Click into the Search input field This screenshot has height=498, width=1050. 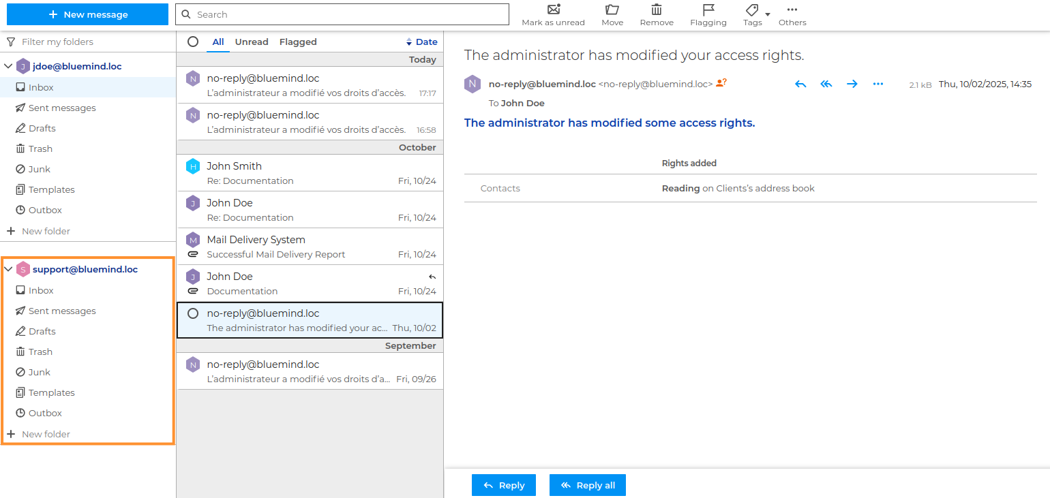tap(348, 14)
